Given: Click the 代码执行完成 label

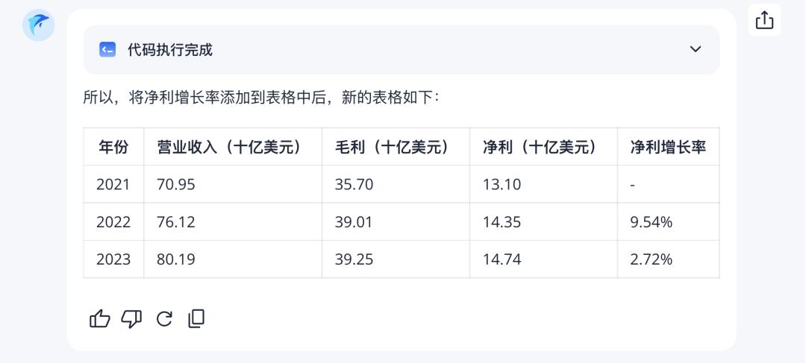Looking at the screenshot, I should click(x=170, y=50).
